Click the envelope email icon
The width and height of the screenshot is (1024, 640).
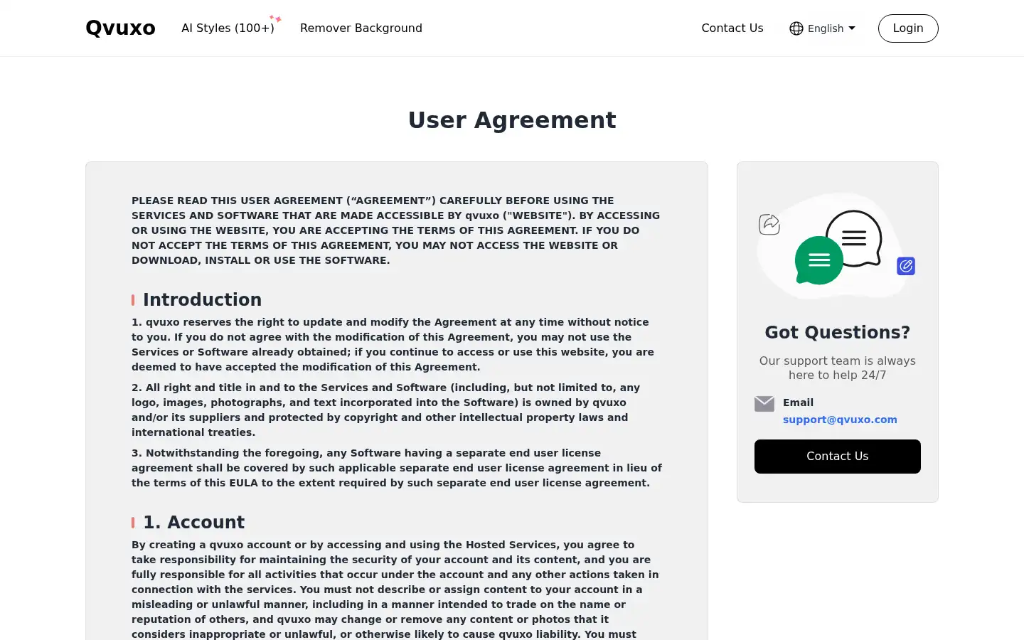[x=764, y=404]
